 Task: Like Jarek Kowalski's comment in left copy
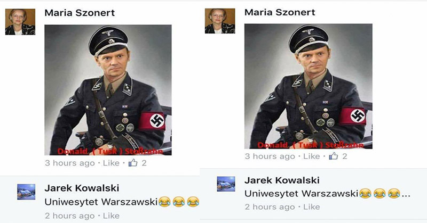click(x=111, y=216)
